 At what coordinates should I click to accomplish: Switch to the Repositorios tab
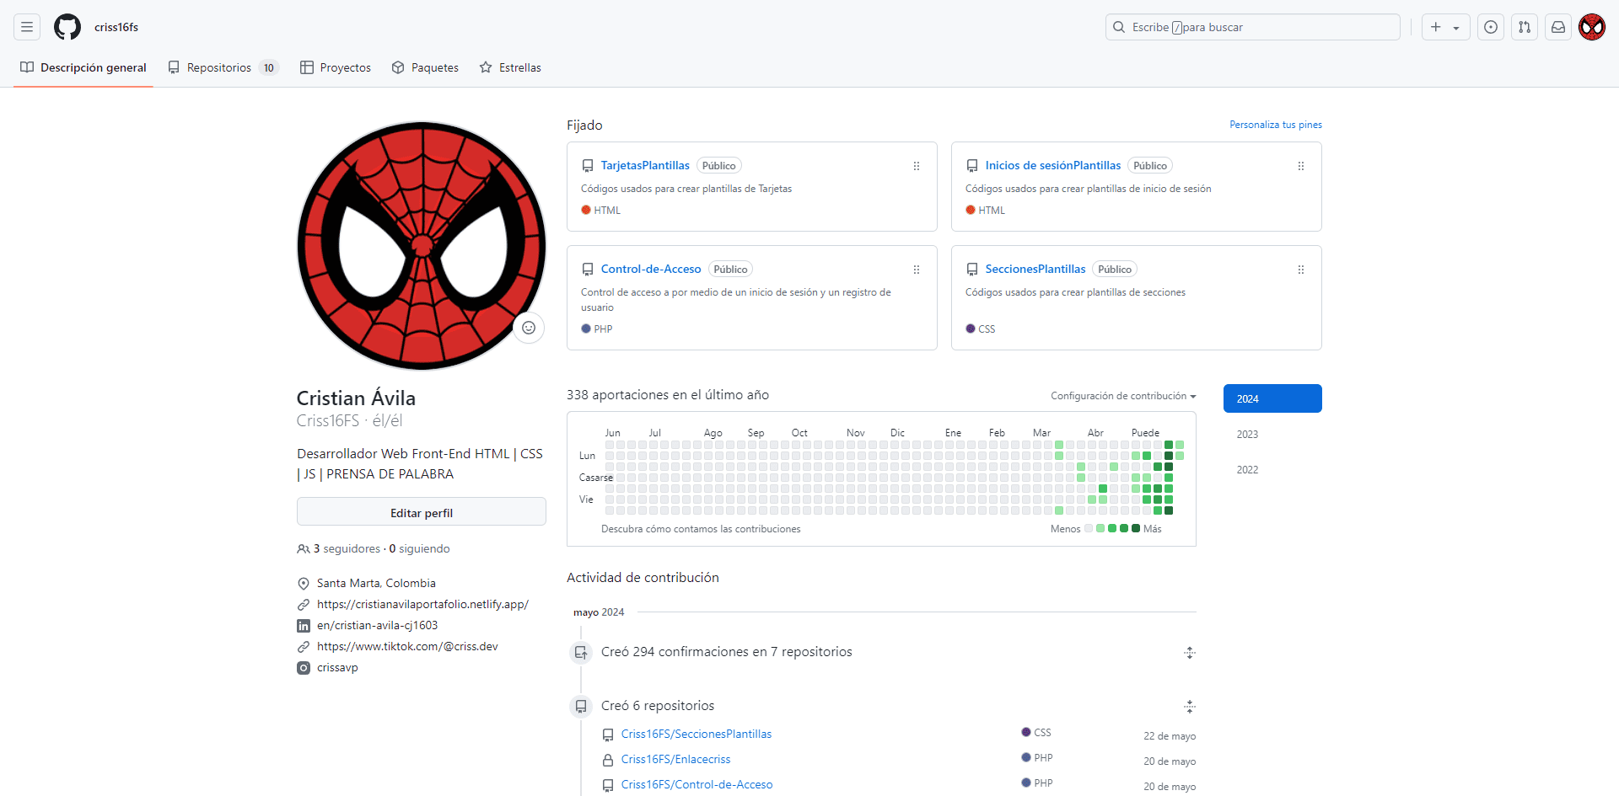(223, 67)
